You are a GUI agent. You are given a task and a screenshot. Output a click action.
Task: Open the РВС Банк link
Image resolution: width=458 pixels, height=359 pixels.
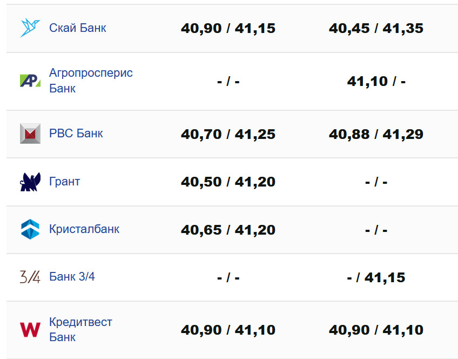pyautogui.click(x=76, y=134)
